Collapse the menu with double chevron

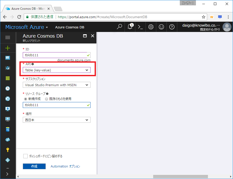[x=47, y=27]
